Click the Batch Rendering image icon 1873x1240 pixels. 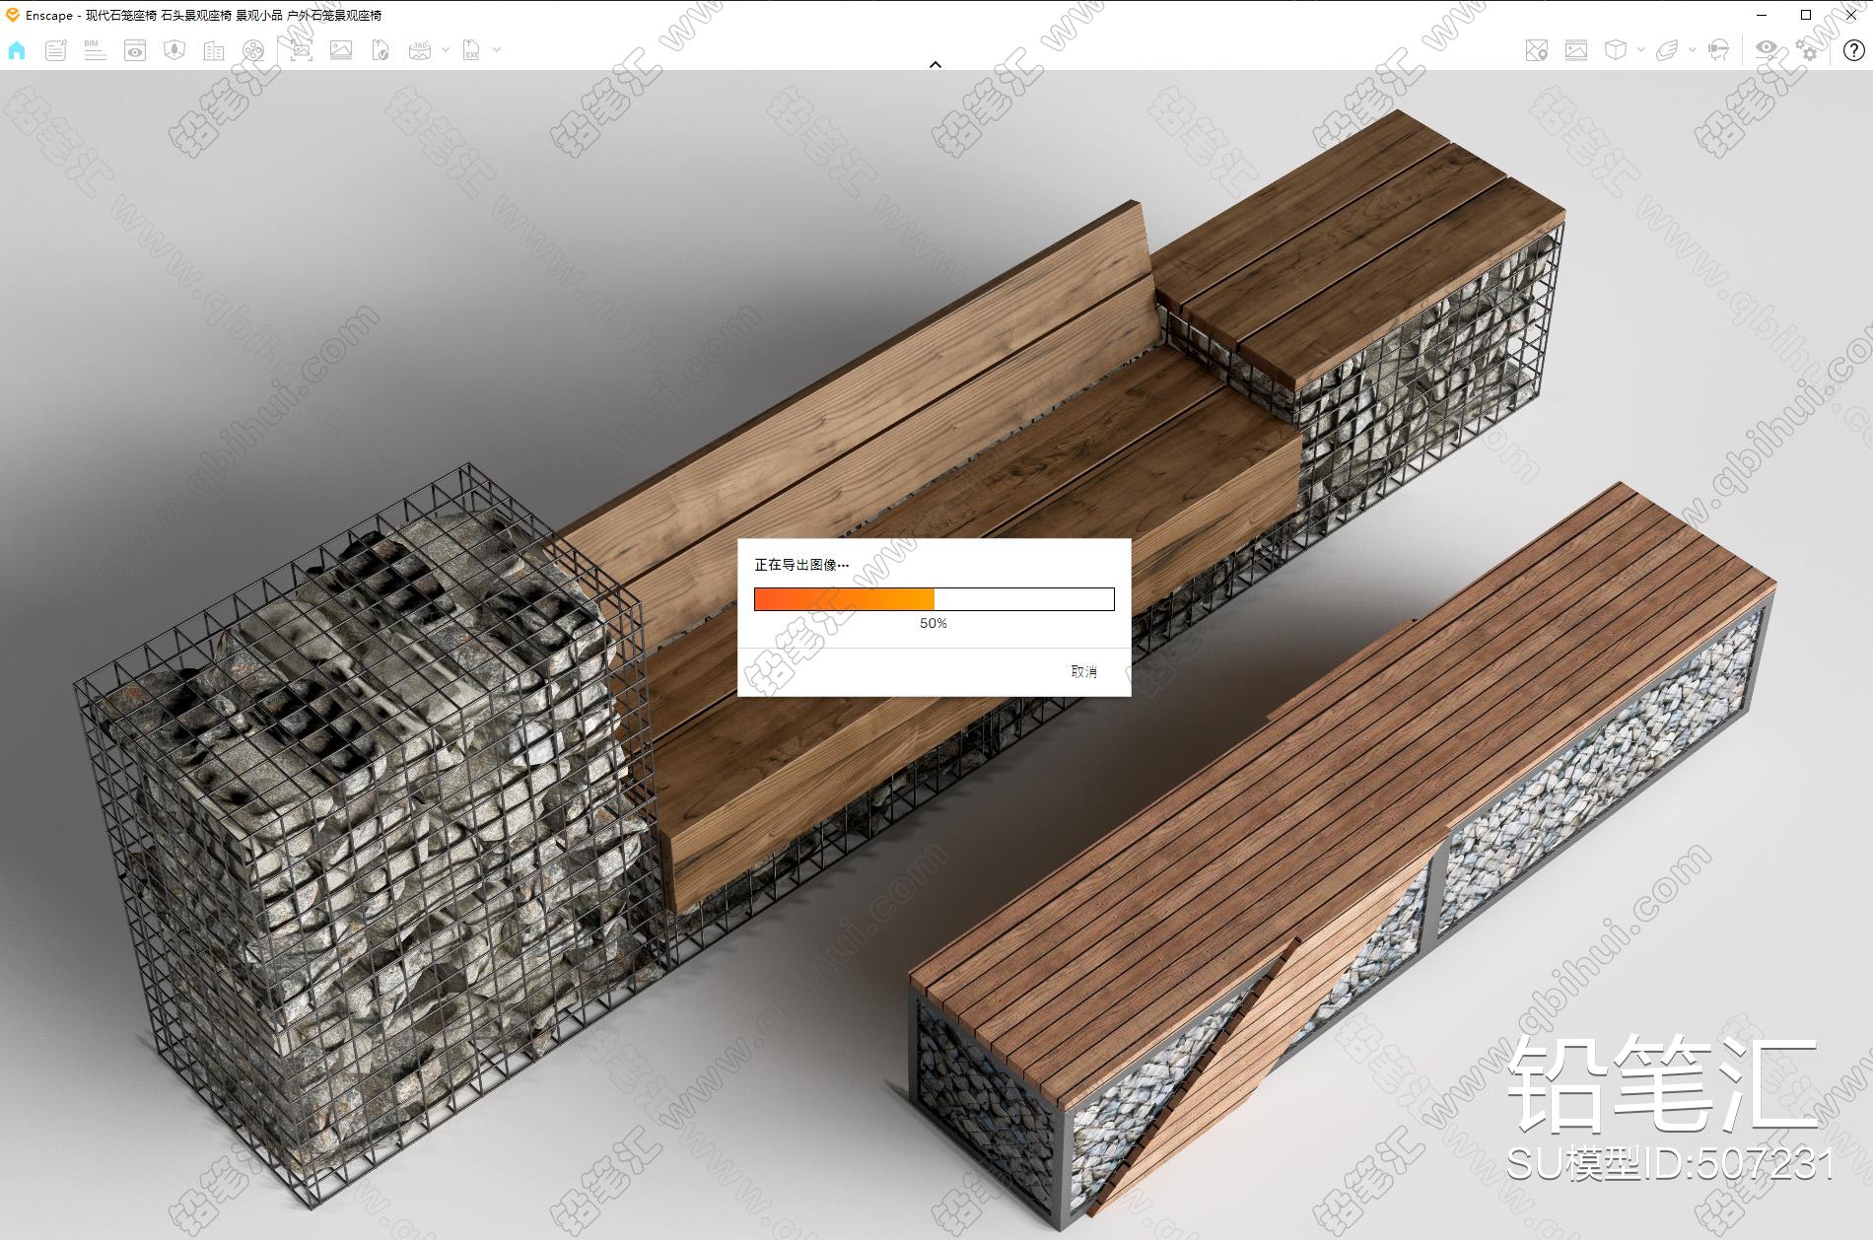pos(341,50)
